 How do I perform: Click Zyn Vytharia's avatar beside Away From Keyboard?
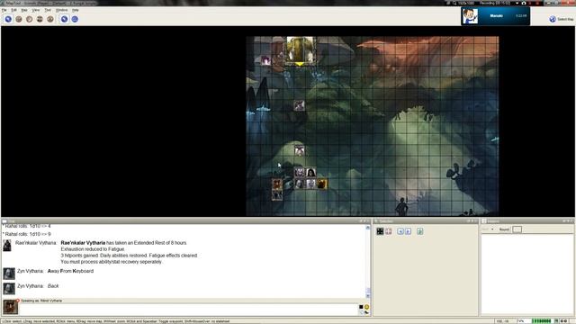pyautogui.click(x=9, y=274)
